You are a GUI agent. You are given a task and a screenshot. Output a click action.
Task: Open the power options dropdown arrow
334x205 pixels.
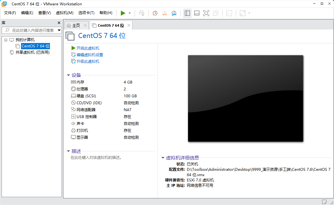click(129, 13)
